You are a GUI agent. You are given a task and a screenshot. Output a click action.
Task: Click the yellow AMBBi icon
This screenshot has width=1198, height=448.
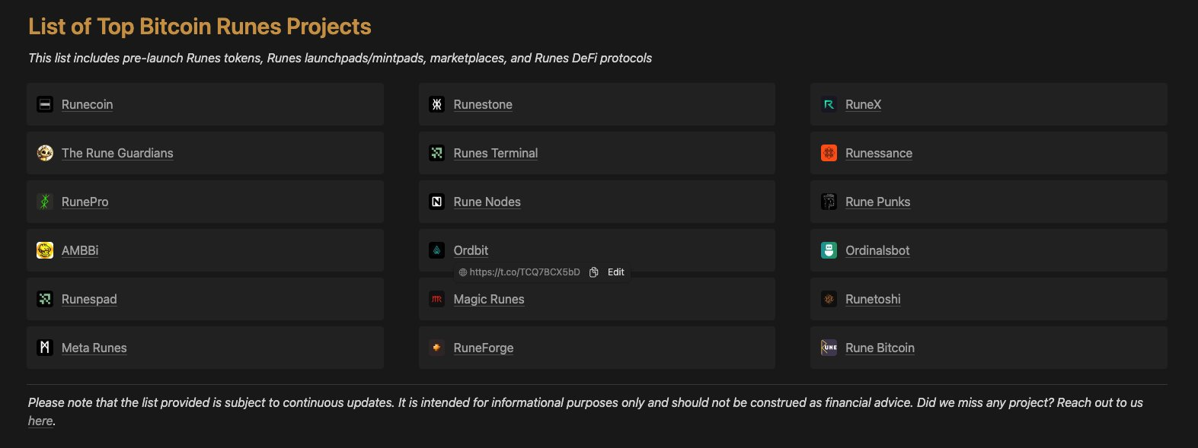[45, 250]
